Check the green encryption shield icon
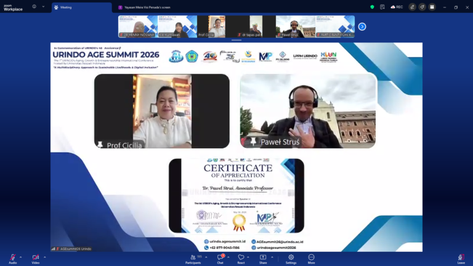473x266 pixels. click(372, 7)
